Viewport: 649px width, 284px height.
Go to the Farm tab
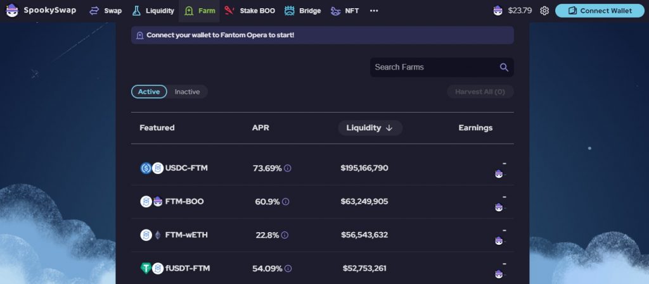pos(200,11)
